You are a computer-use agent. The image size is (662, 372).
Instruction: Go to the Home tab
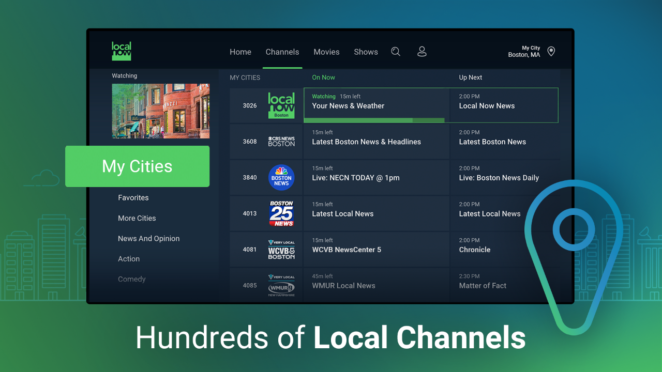[x=240, y=52]
